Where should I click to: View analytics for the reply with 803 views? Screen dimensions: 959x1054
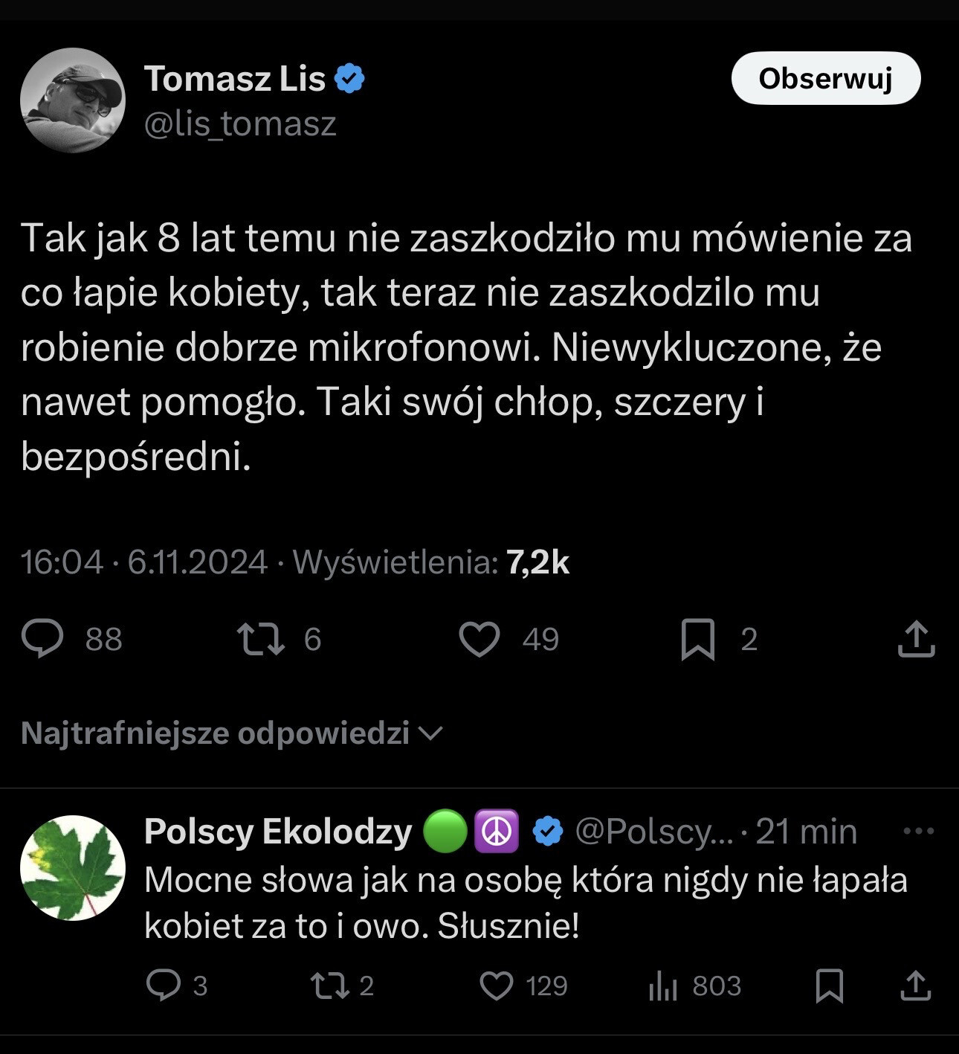click(663, 986)
